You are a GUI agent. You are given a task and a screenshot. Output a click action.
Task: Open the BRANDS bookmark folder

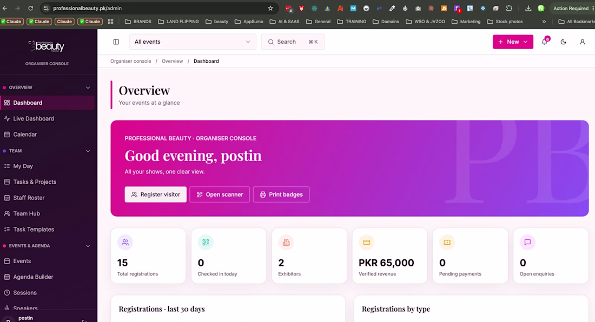(x=138, y=22)
